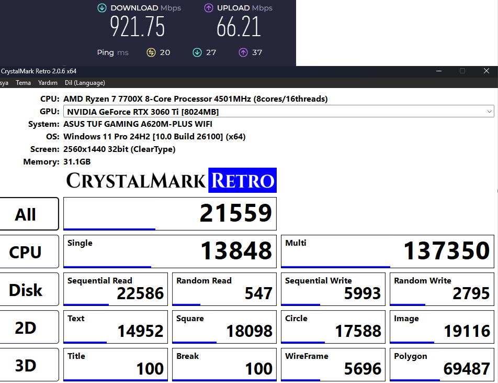The height and width of the screenshot is (383, 498).
Task: Select the Sequential Write score cell
Action: 333,289
